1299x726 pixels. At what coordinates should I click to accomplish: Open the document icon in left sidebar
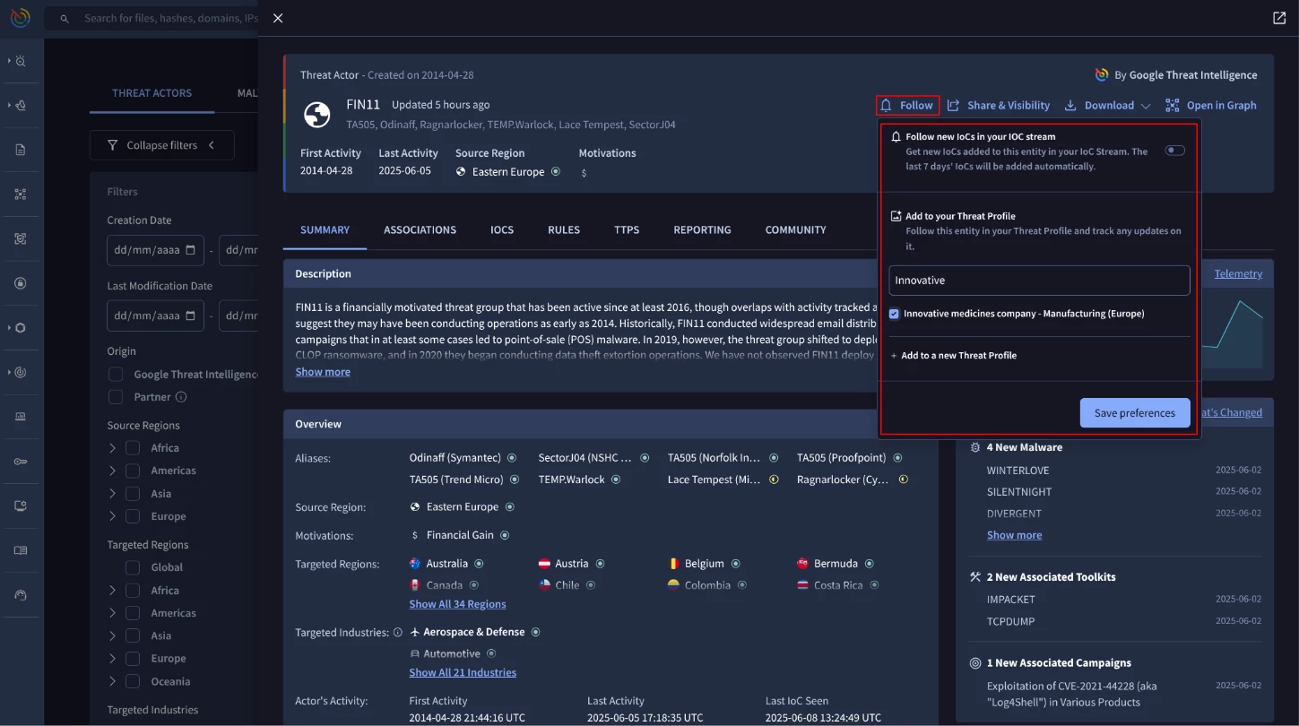coord(21,150)
